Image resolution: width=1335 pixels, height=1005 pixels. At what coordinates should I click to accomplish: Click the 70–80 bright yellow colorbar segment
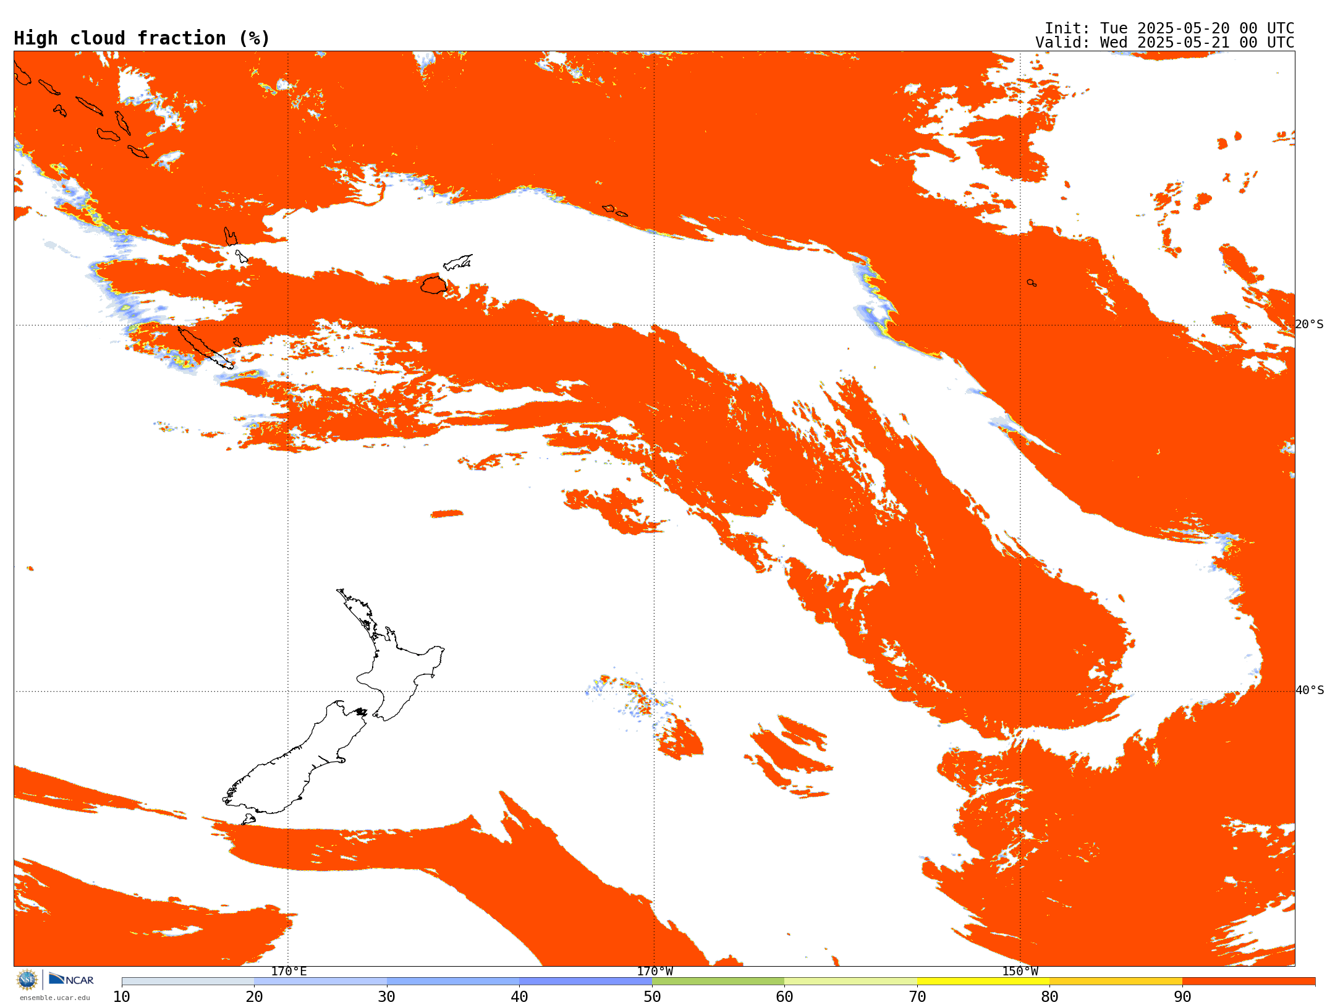point(983,982)
